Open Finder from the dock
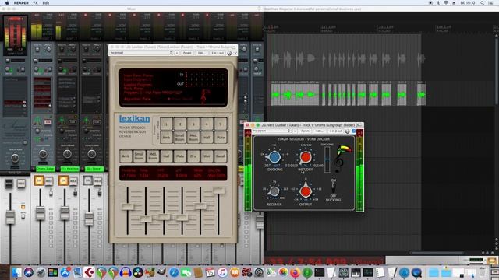Image resolution: width=499 pixels, height=280 pixels. coord(16,272)
